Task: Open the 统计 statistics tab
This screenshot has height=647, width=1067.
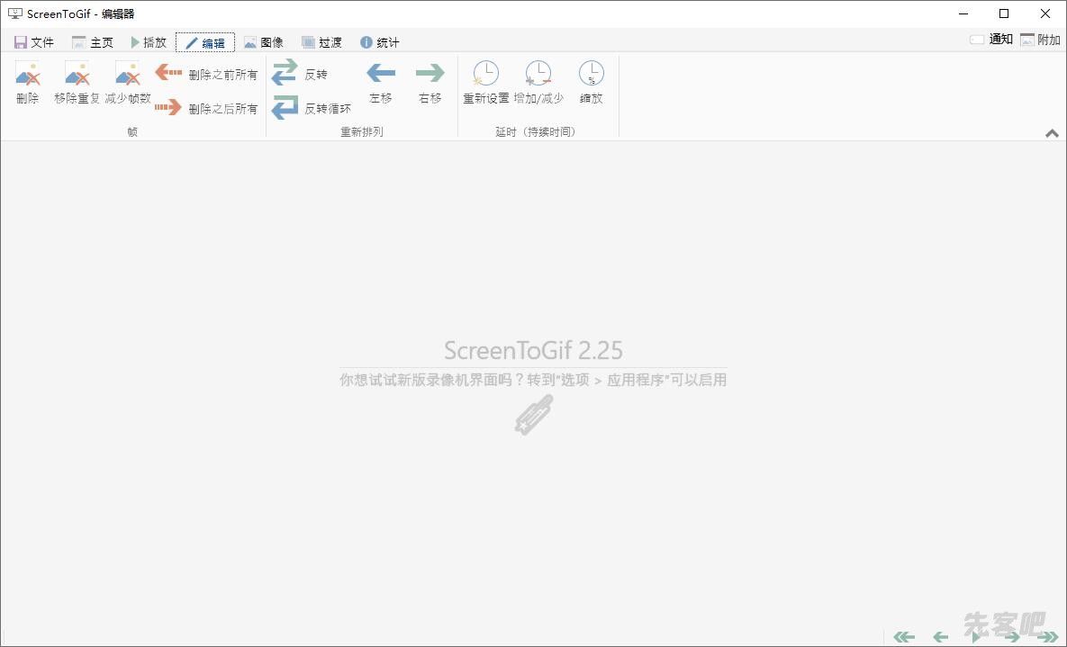Action: pos(379,42)
